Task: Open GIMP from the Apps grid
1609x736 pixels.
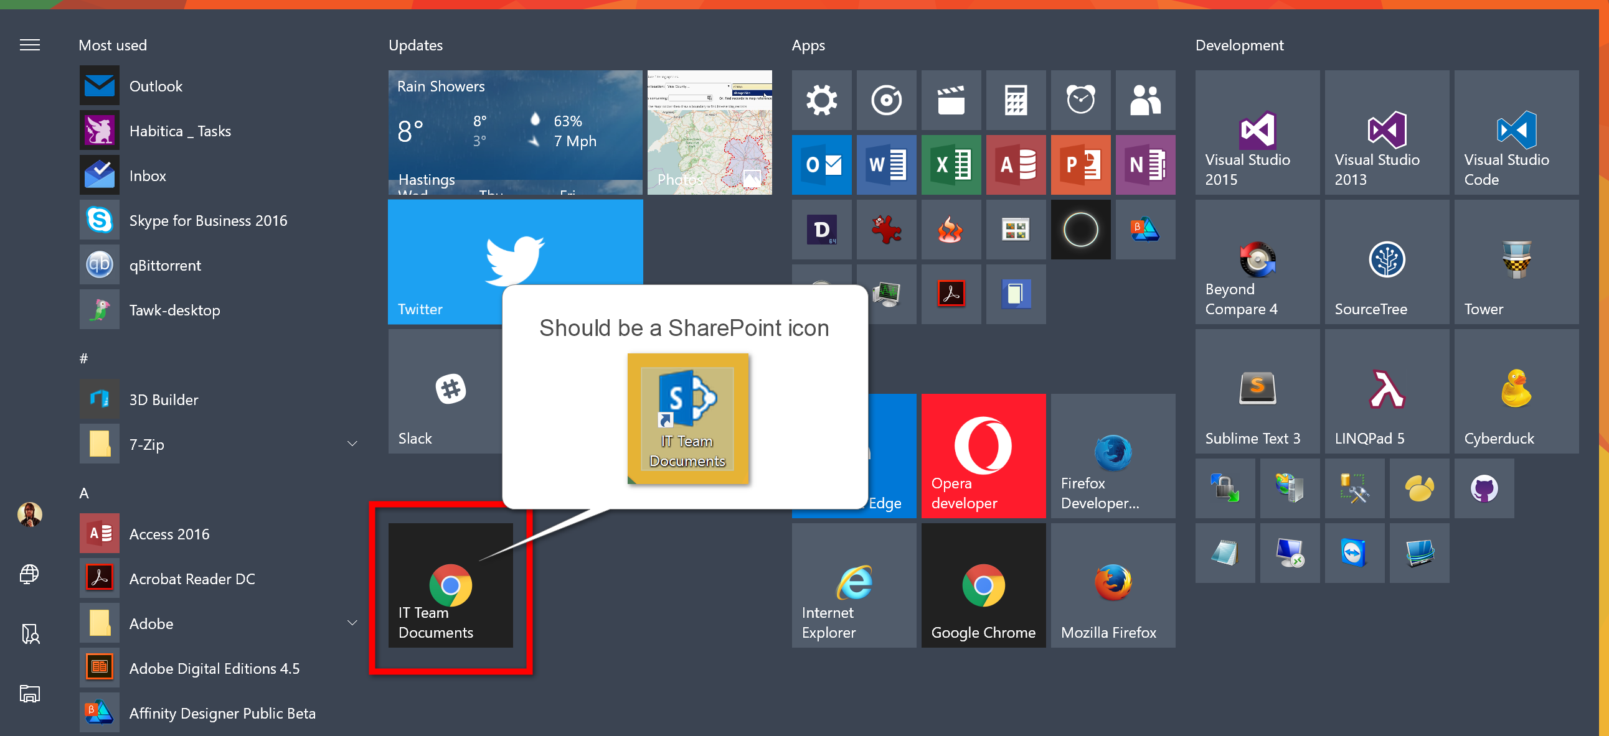Action: click(x=885, y=229)
